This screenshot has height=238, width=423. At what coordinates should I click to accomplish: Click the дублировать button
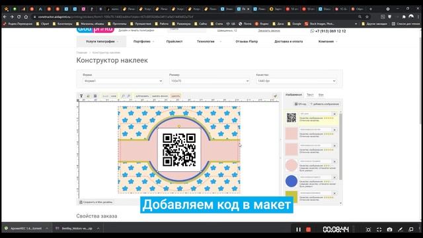click(x=142, y=96)
